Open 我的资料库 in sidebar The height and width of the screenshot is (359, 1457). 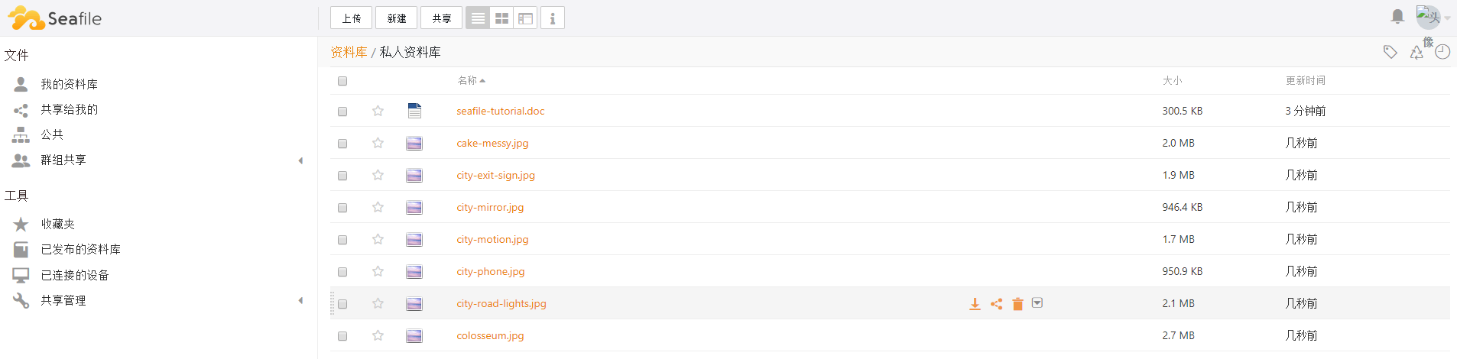69,84
